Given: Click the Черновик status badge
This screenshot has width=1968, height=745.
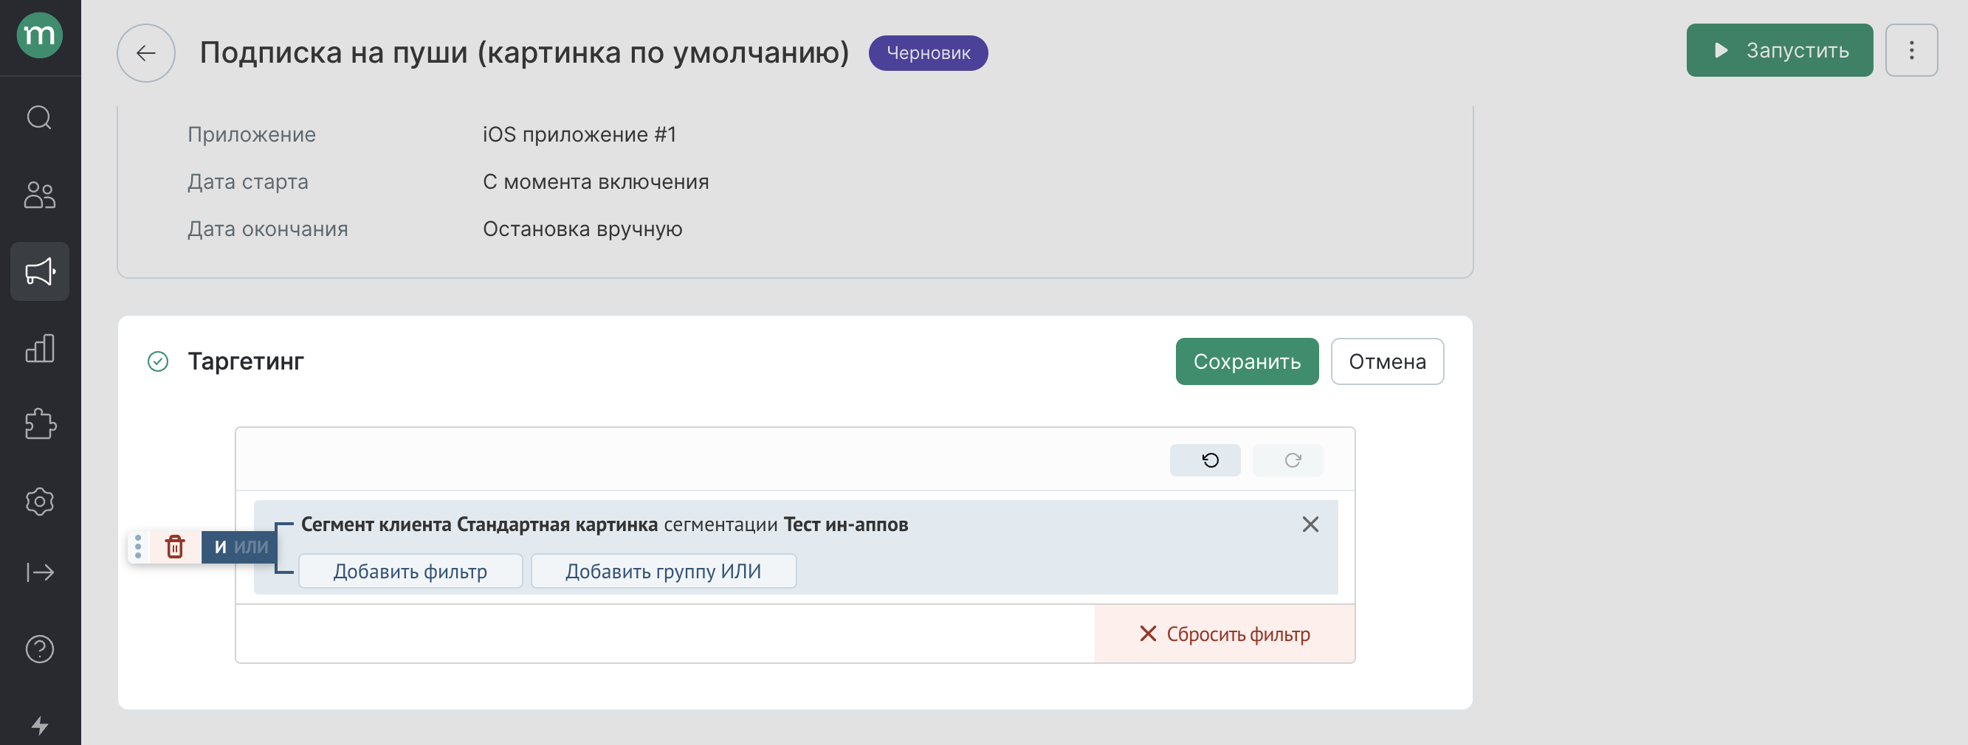Looking at the screenshot, I should click(928, 52).
